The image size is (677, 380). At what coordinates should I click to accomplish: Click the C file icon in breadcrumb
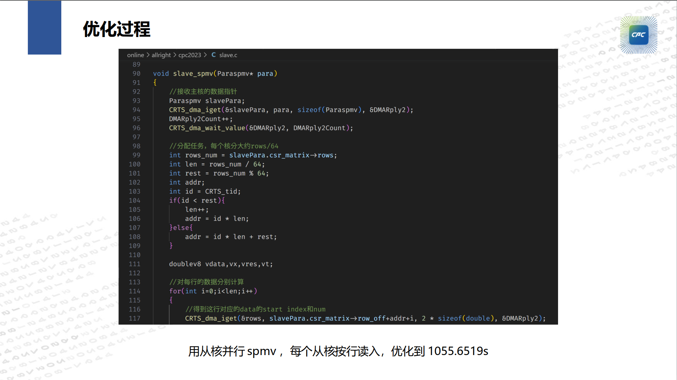(x=213, y=55)
